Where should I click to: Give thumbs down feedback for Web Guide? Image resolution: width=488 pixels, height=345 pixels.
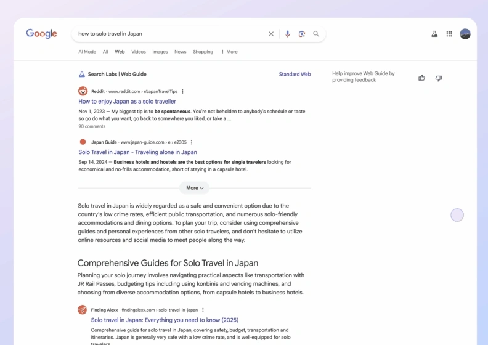tap(439, 78)
